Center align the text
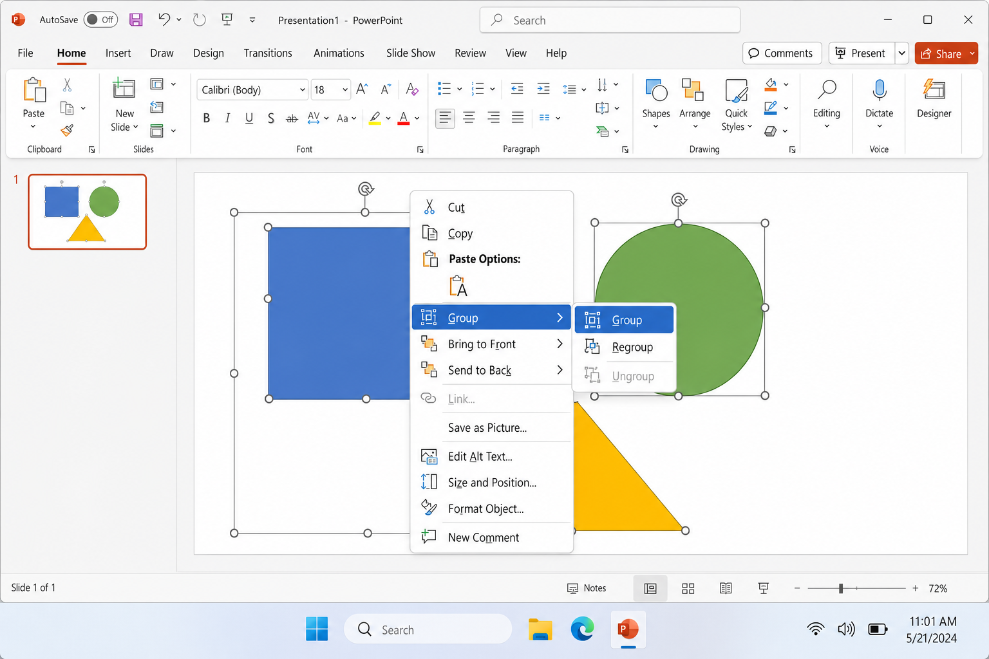 pos(469,118)
